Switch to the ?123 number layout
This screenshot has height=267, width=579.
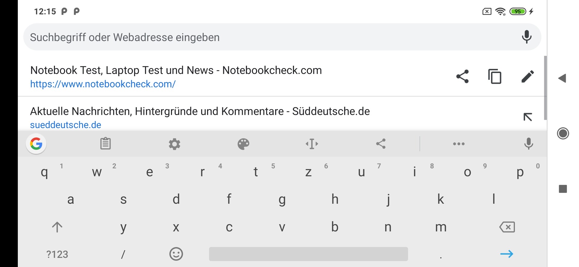point(57,254)
